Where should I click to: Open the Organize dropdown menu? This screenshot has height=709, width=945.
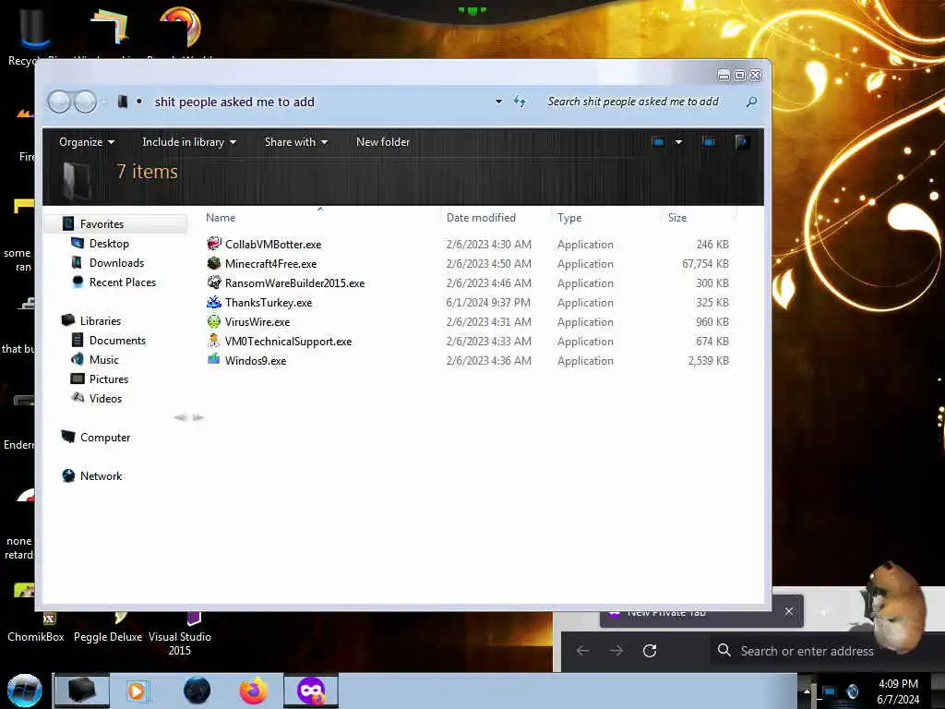coord(87,142)
